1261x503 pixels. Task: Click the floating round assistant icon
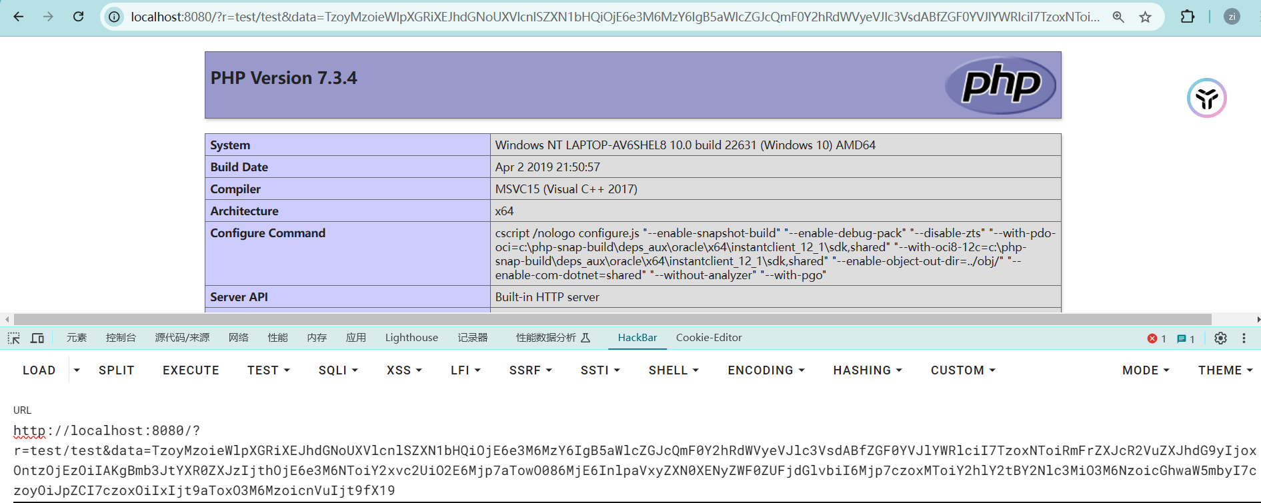pyautogui.click(x=1206, y=99)
